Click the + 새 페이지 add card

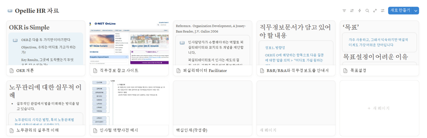tap(379, 108)
